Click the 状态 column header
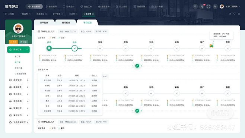The height and width of the screenshot is (138, 245). [60, 75]
